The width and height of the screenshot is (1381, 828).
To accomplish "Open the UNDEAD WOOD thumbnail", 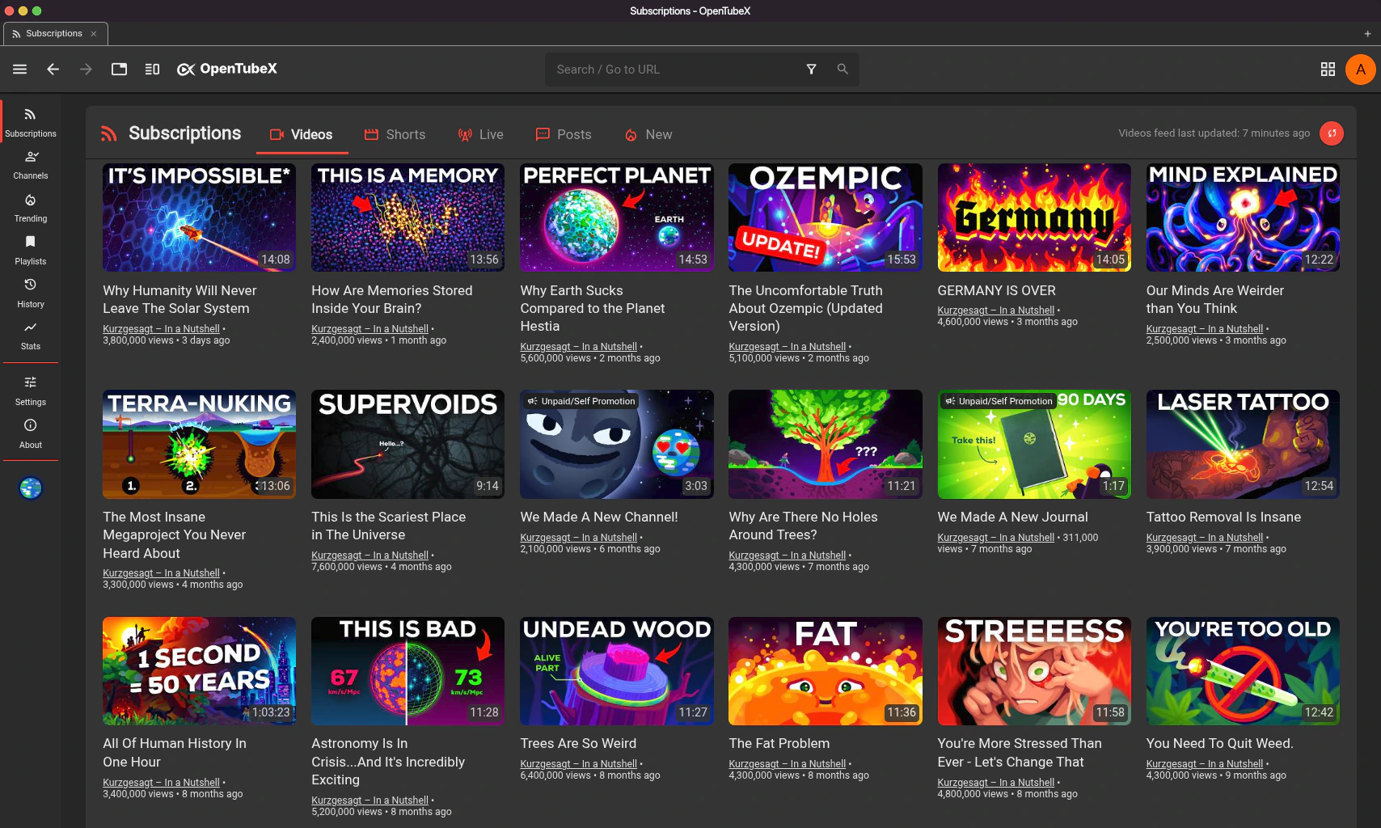I will pos(616,671).
